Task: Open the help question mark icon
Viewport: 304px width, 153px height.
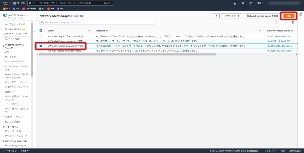Action: (x=251, y=3)
